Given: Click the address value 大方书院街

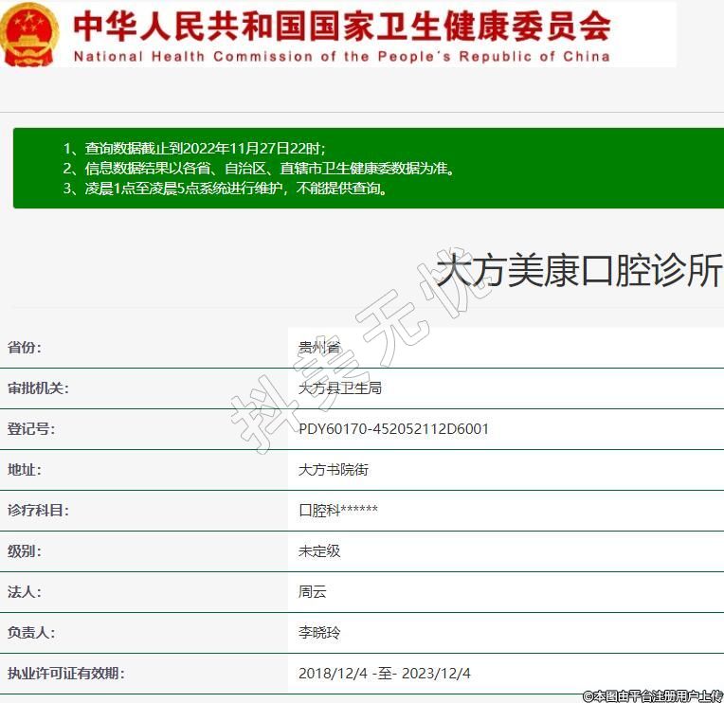Looking at the screenshot, I should (333, 470).
